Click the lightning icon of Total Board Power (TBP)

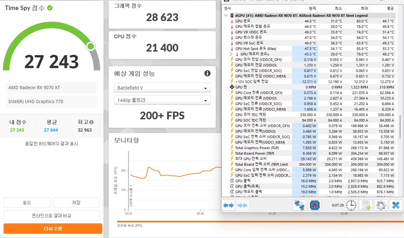[x=232, y=153]
